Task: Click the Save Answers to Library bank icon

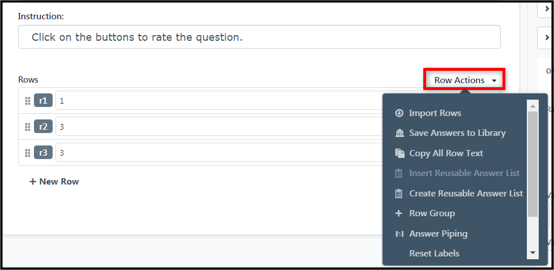Action: click(x=400, y=133)
